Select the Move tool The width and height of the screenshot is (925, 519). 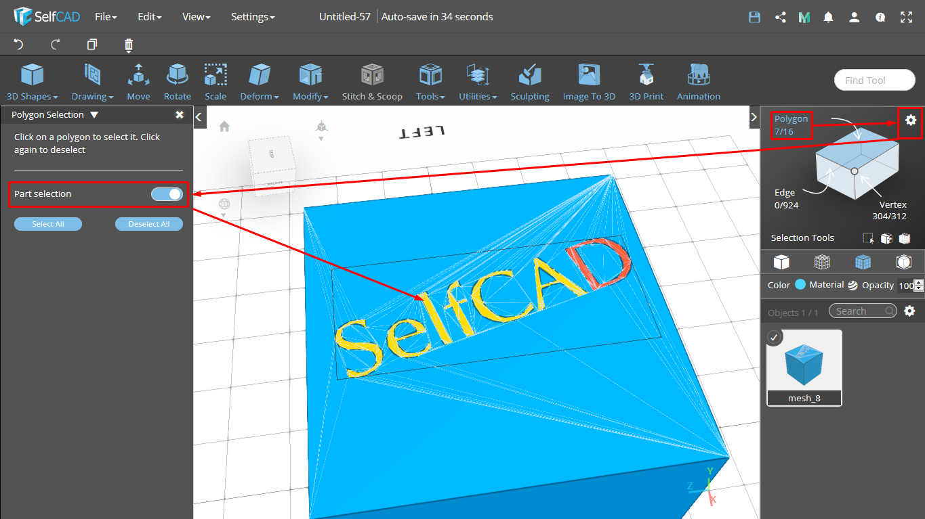[138, 81]
